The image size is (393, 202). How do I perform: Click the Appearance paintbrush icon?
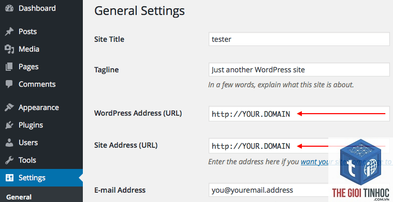[x=9, y=107]
